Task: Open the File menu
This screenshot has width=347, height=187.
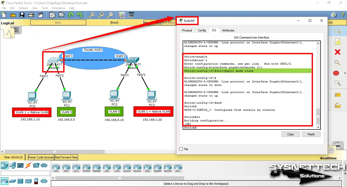Action: [4, 8]
